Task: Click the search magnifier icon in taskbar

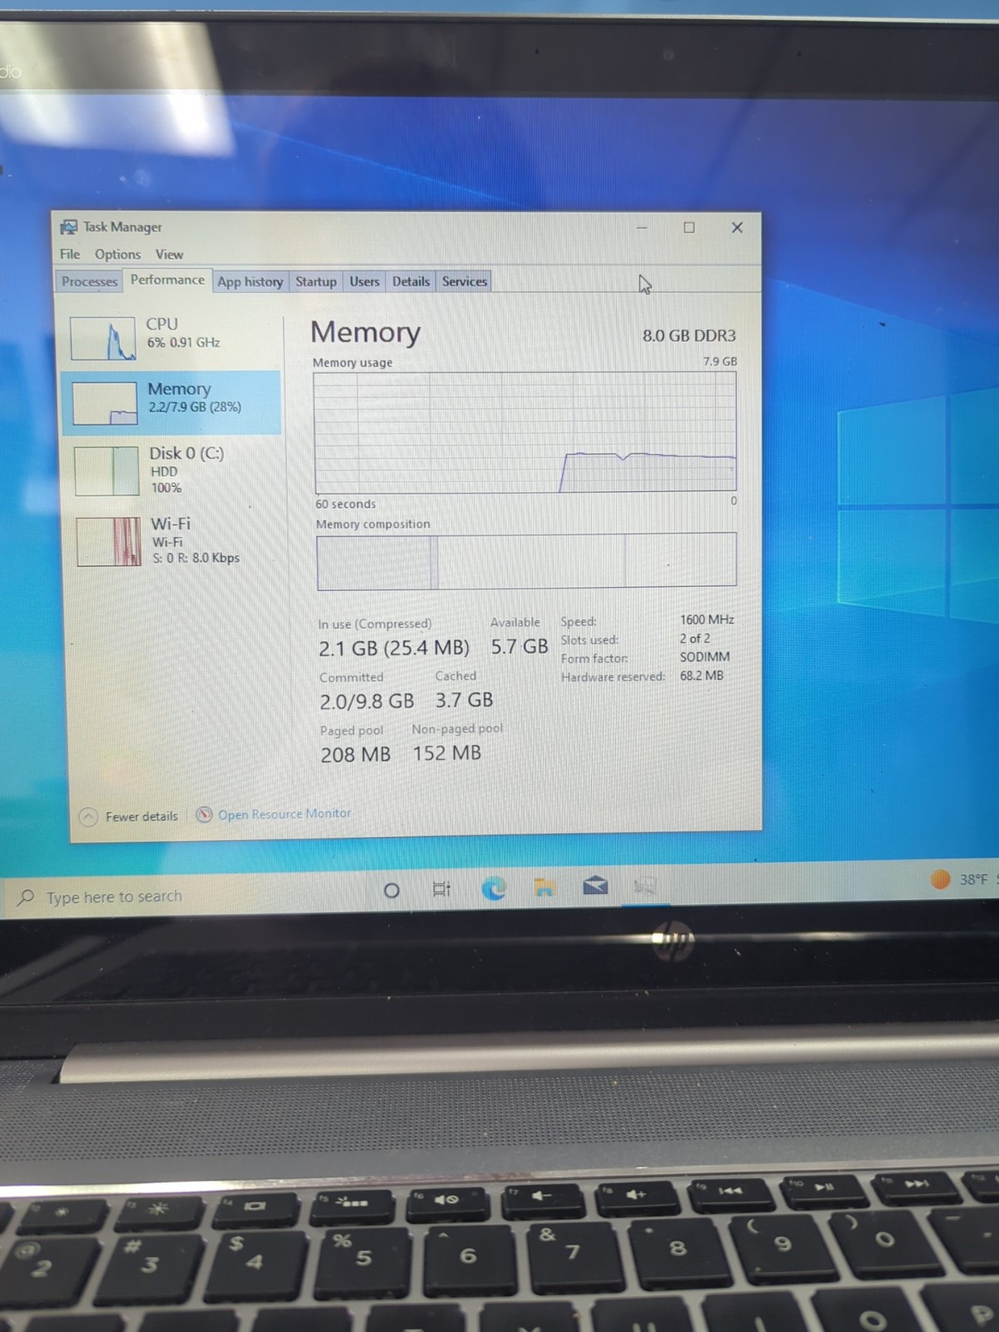Action: point(26,897)
